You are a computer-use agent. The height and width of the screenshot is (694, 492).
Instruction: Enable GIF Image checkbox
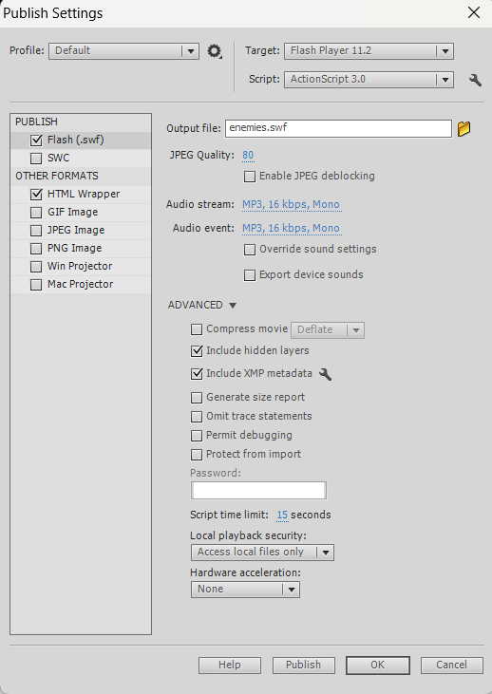[x=36, y=213]
